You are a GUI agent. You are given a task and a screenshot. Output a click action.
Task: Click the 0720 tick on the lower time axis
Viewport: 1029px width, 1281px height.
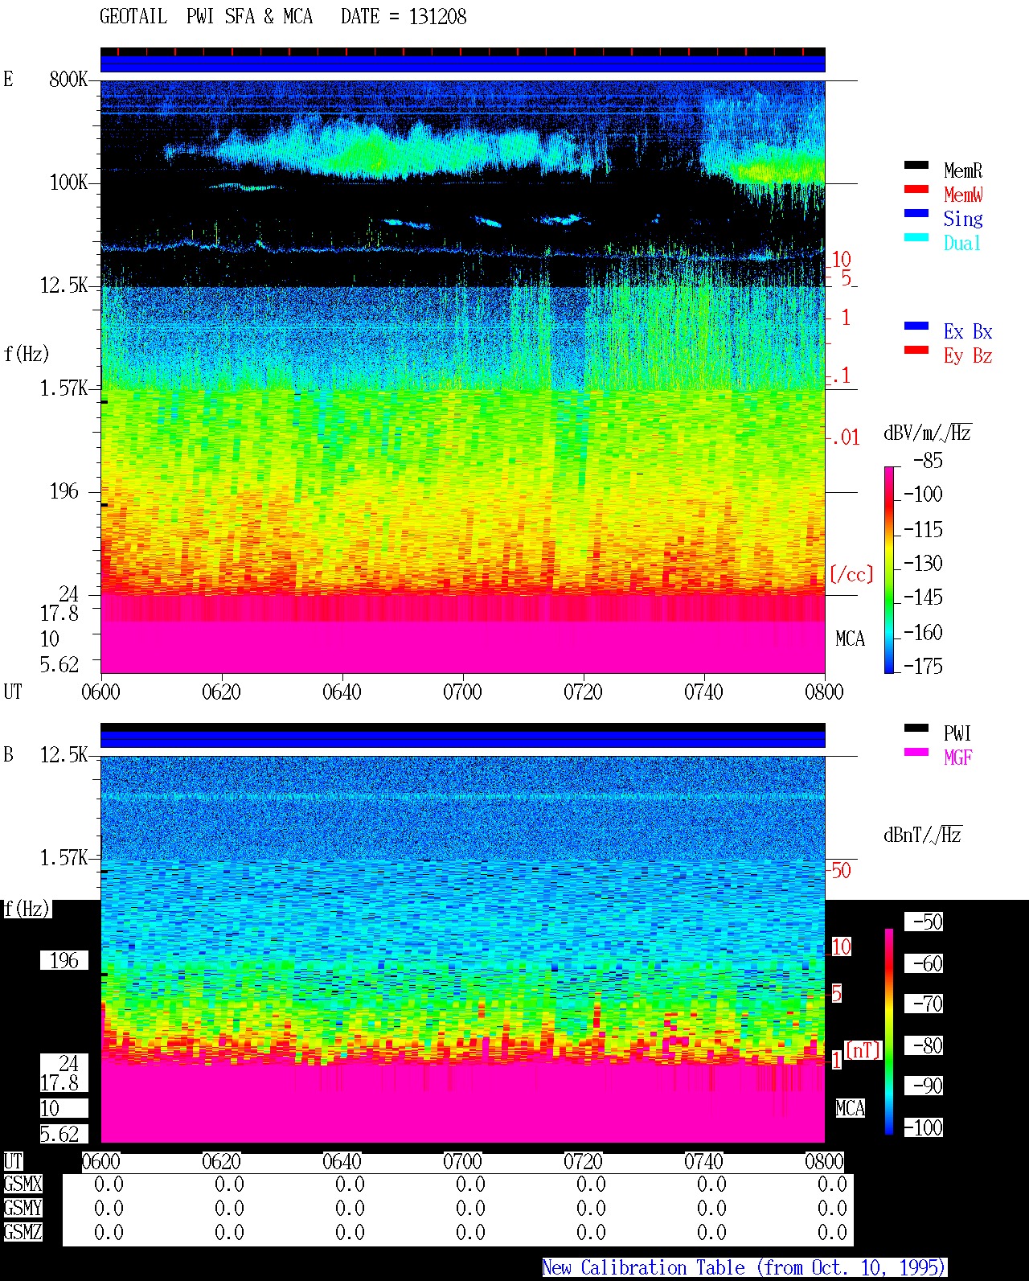pyautogui.click(x=583, y=1161)
